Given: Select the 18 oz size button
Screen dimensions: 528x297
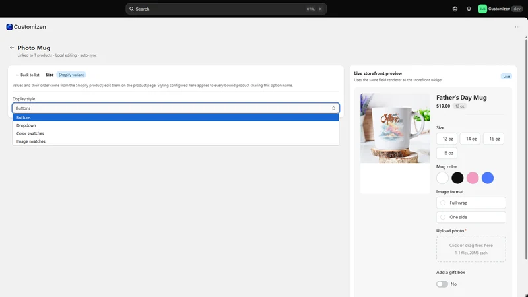Looking at the screenshot, I should pos(447,153).
